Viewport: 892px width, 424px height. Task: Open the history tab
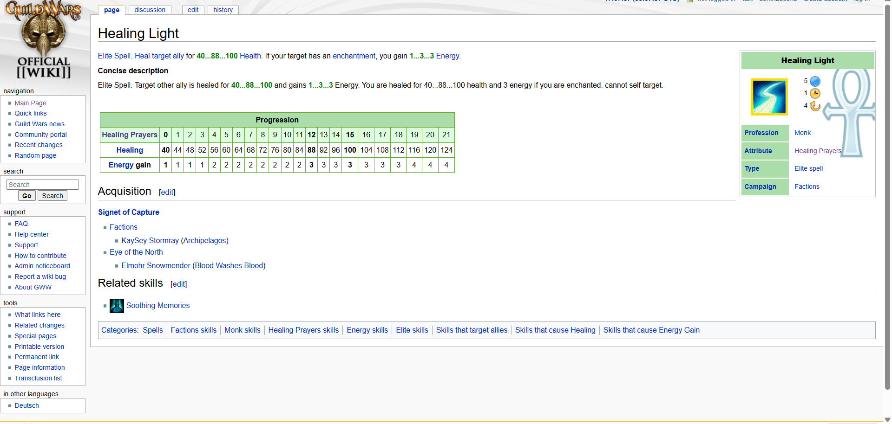coord(223,10)
